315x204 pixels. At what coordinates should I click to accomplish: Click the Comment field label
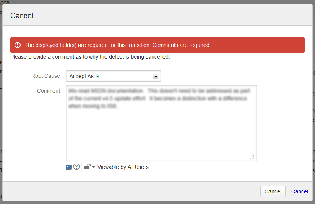click(x=49, y=91)
